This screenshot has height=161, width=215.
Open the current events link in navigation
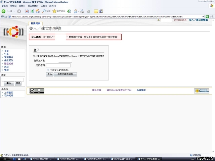[x=9, y=57]
